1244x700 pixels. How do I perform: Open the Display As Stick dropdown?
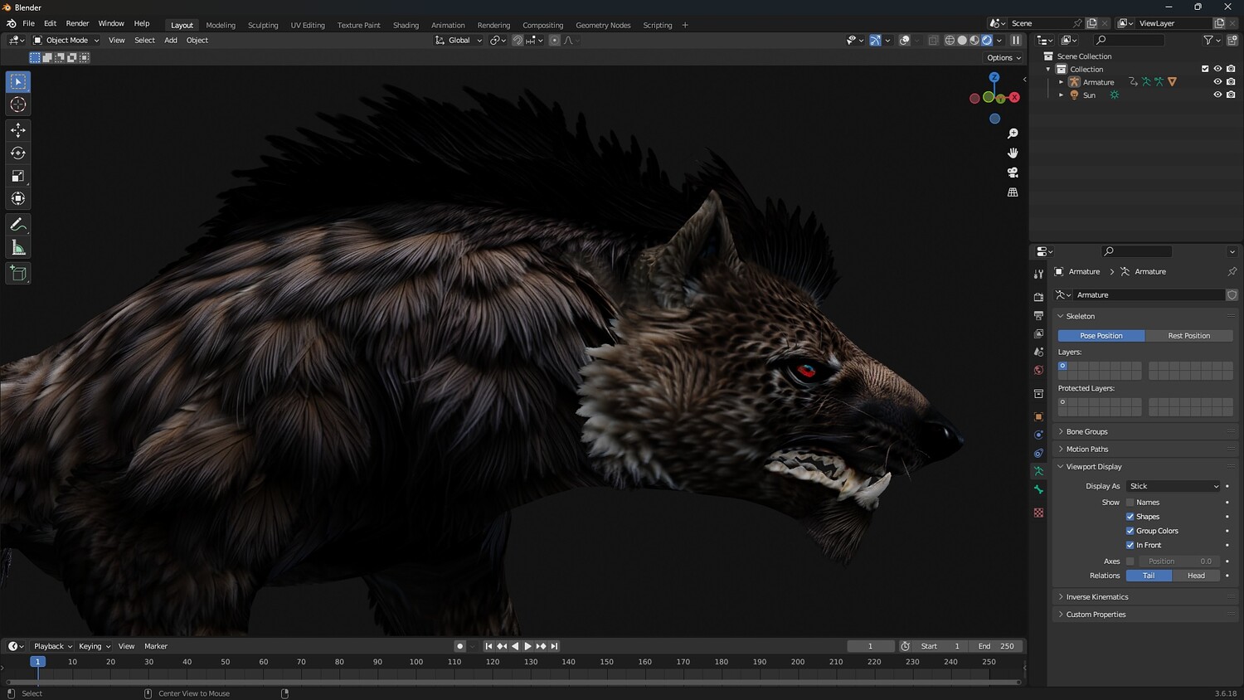[x=1174, y=486]
